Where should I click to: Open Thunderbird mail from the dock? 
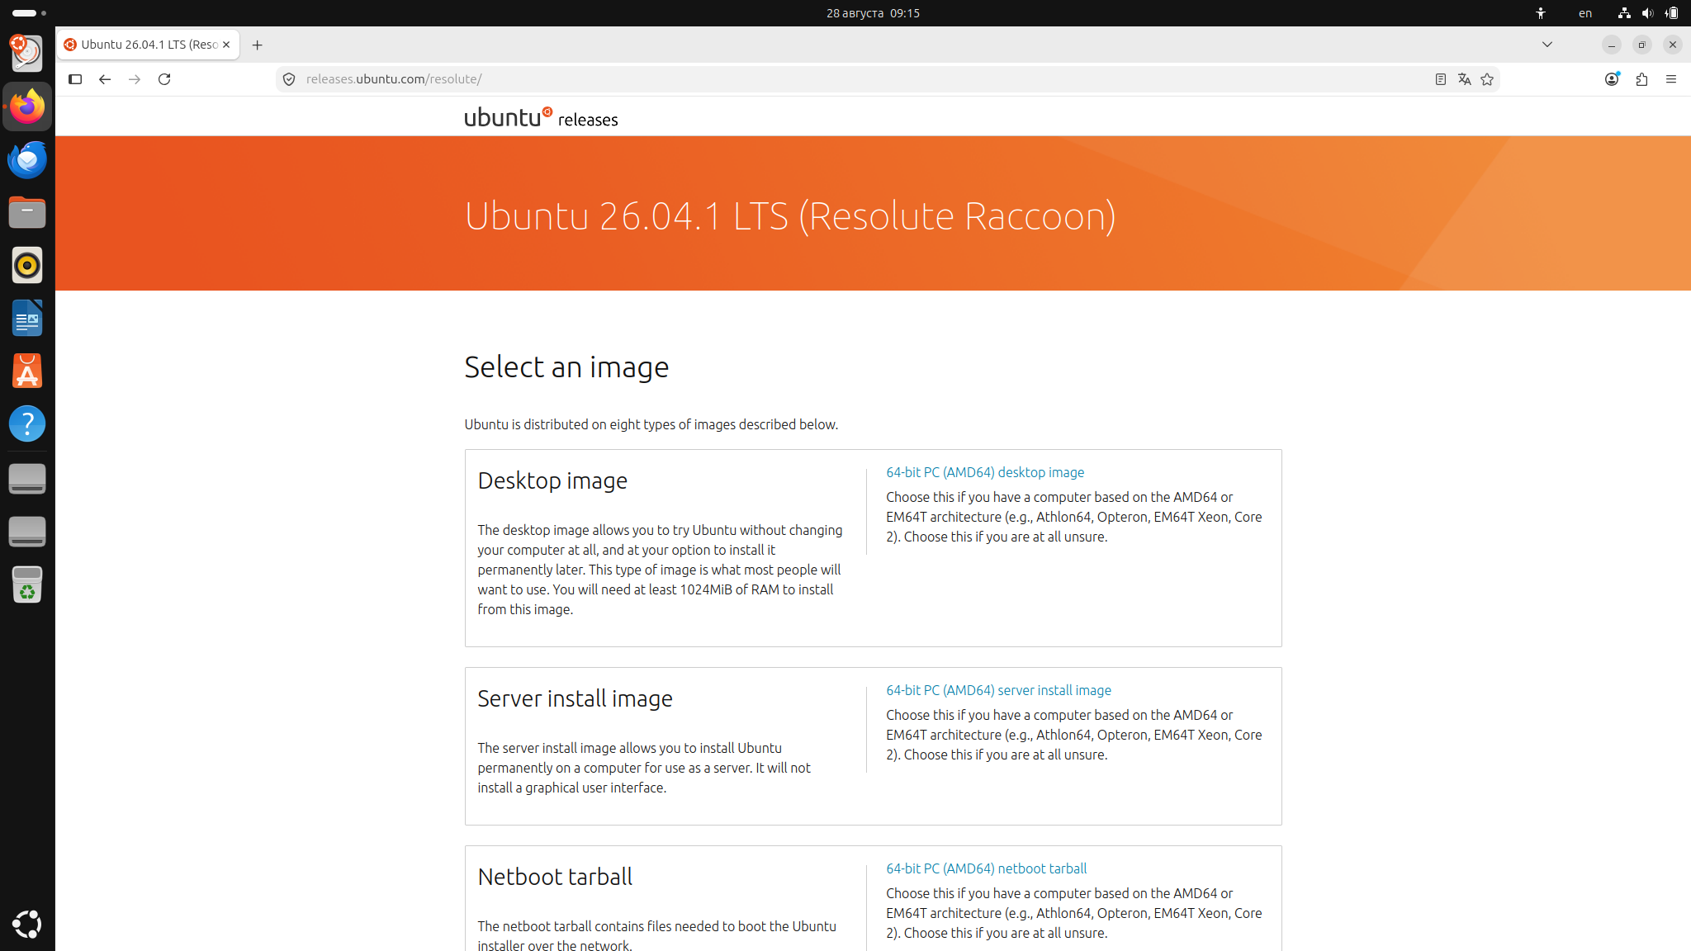pos(27,160)
